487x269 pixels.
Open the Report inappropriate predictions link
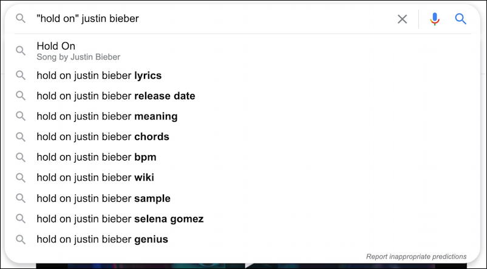tap(416, 257)
